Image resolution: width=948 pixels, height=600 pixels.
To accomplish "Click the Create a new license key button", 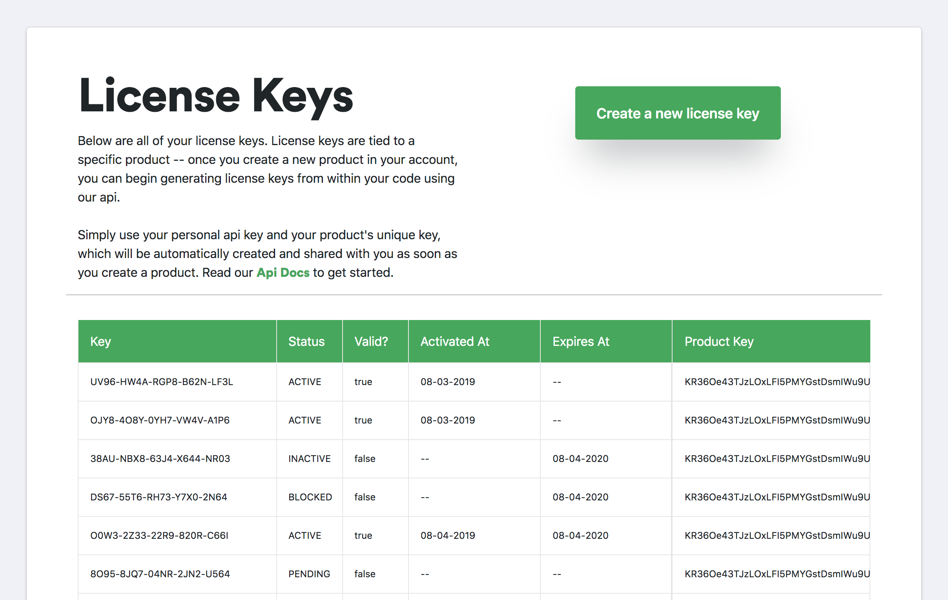I will point(677,113).
